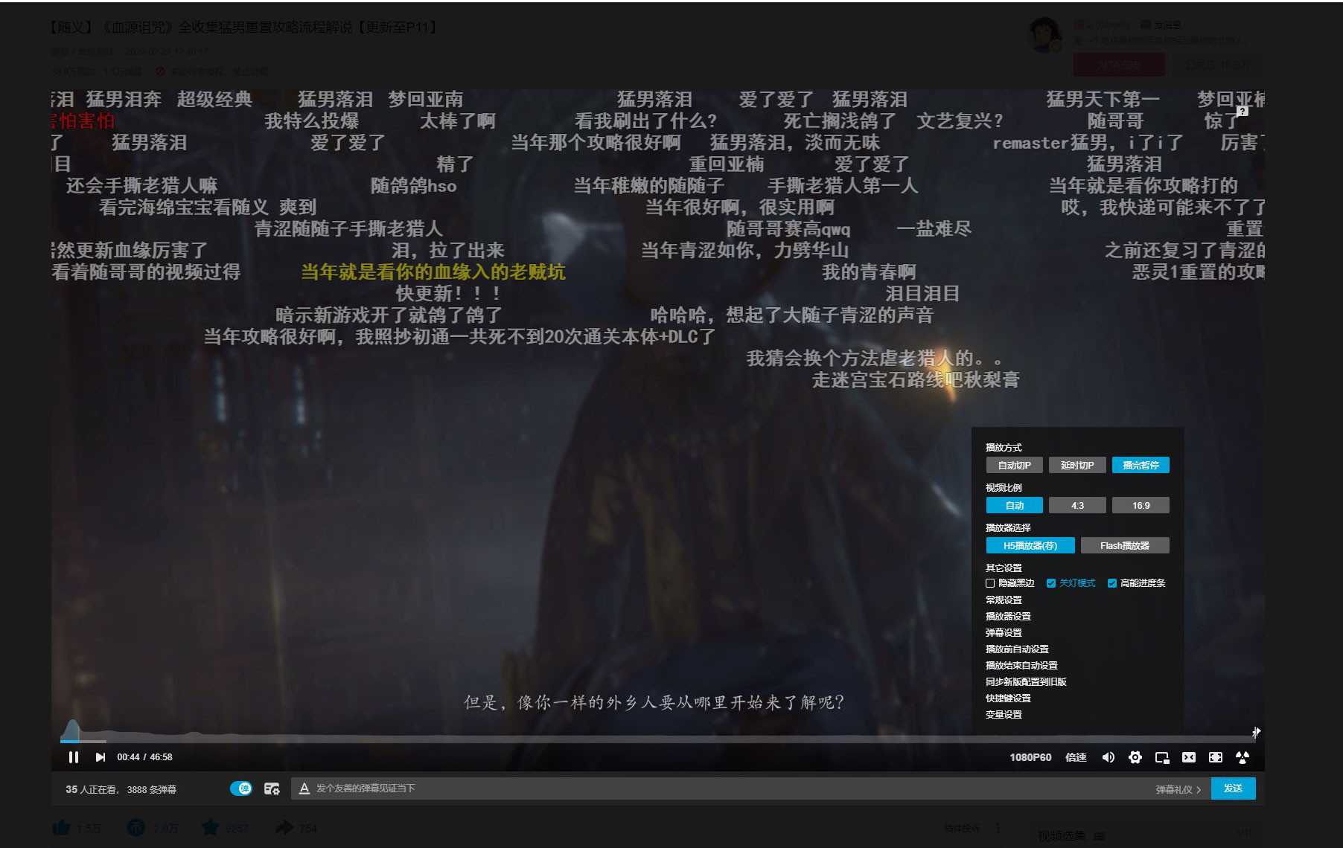The image size is (1343, 848).
Task: Switch to widescreen theater mode icon
Action: pos(1189,757)
